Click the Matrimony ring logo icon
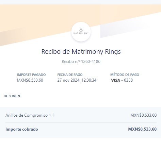This screenshot has height=150, width=161. pyautogui.click(x=81, y=30)
